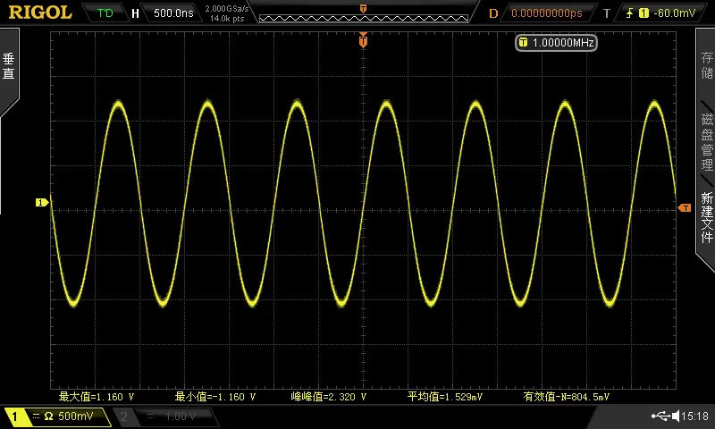This screenshot has width=715, height=429.
Task: Click the 1.00000MHz frequency counter badge
Action: coord(556,43)
